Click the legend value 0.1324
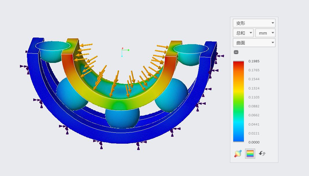Viewport: 309px width, 176px height. point(254,88)
